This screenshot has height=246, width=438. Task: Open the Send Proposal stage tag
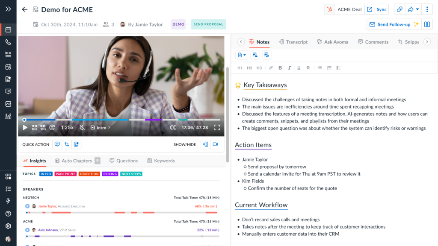(x=208, y=24)
